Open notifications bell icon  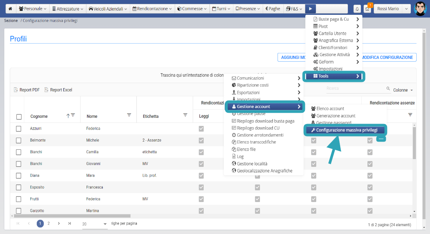(x=357, y=9)
